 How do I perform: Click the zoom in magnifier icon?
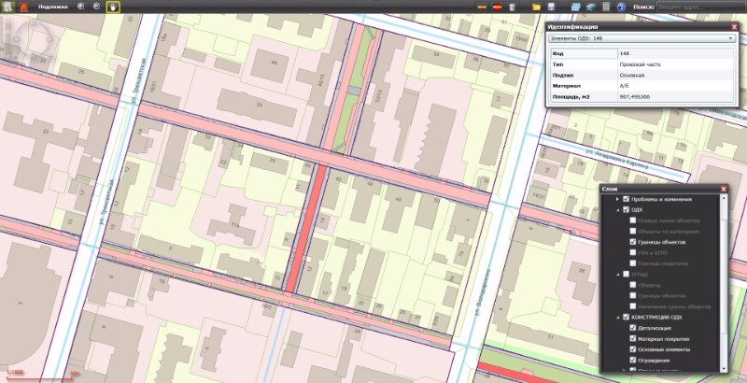click(80, 7)
